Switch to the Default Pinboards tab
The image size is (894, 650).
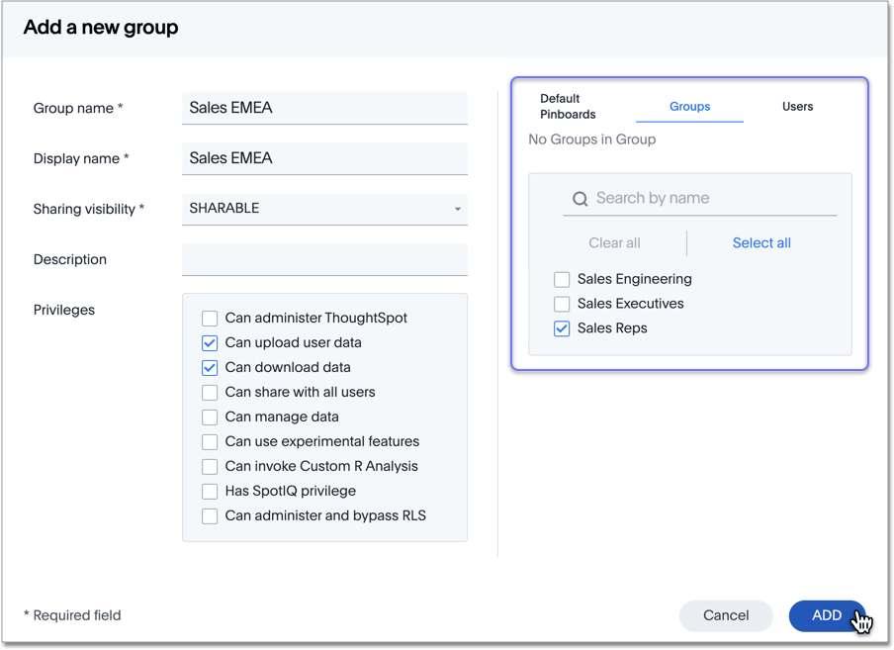click(x=567, y=106)
